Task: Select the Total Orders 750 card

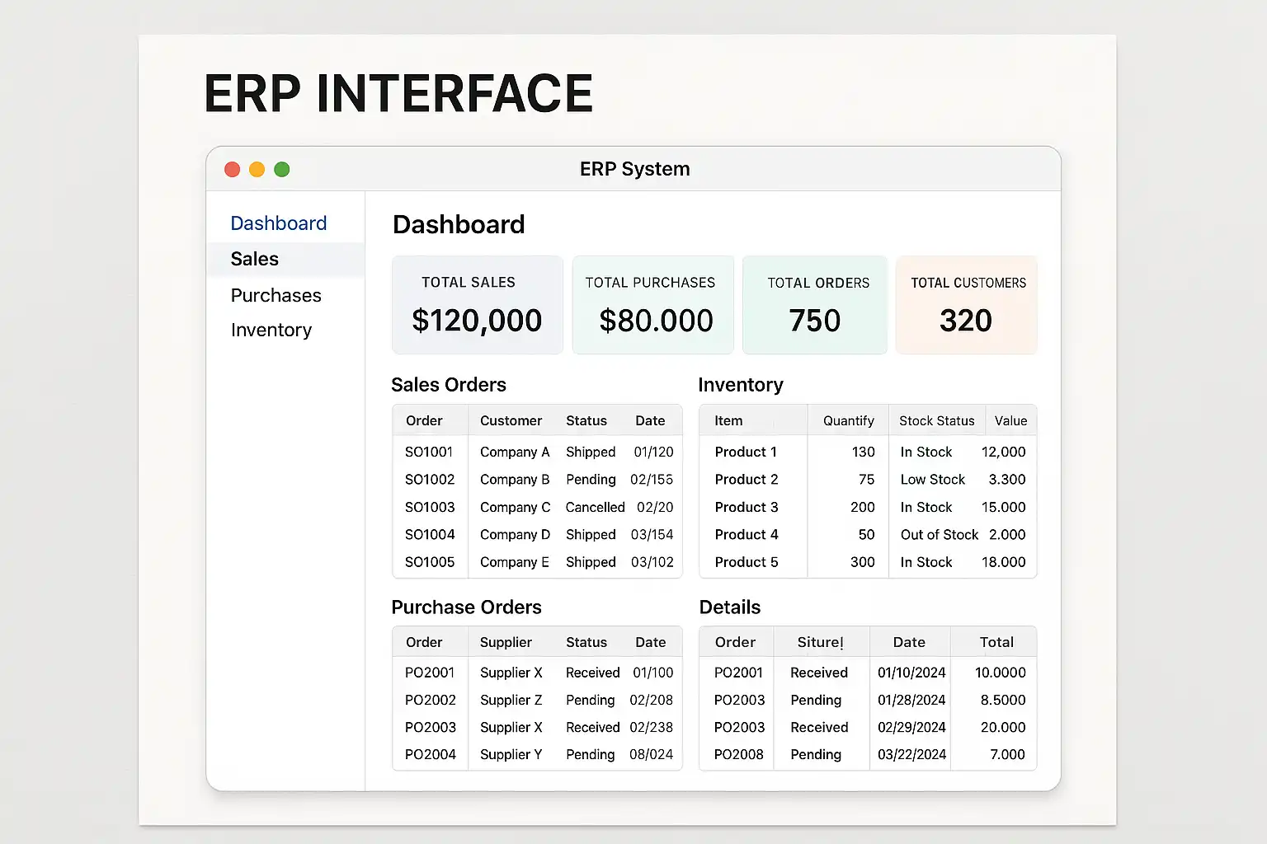Action: (815, 305)
